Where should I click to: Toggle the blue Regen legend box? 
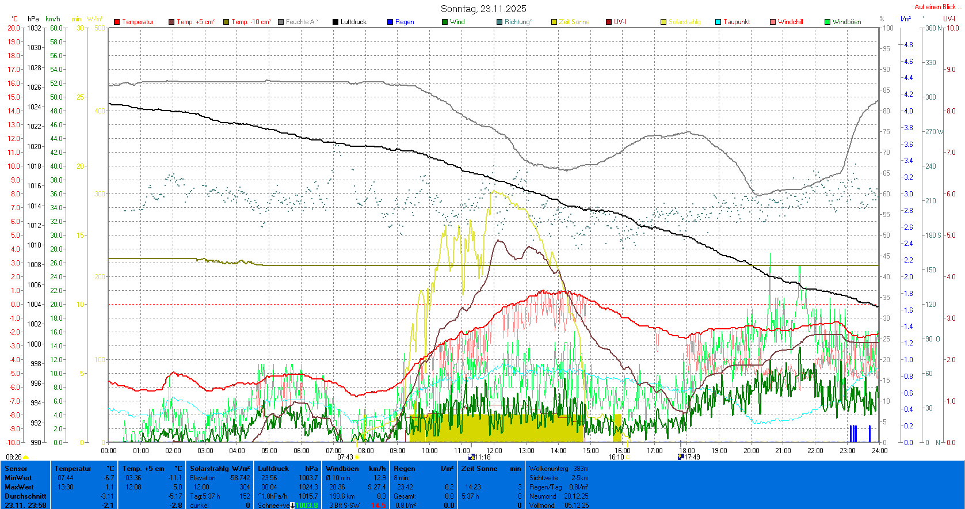390,22
